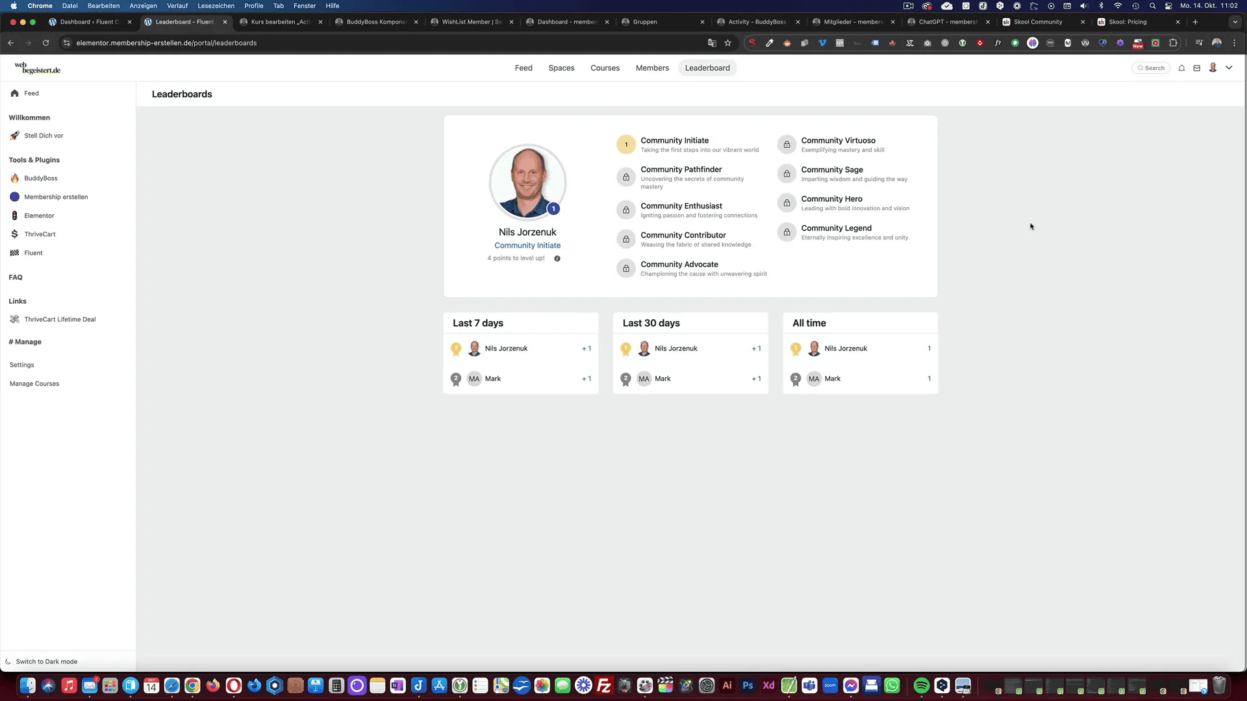Click Nils Jorzenuk profile in All time leaderboard

[x=846, y=347]
